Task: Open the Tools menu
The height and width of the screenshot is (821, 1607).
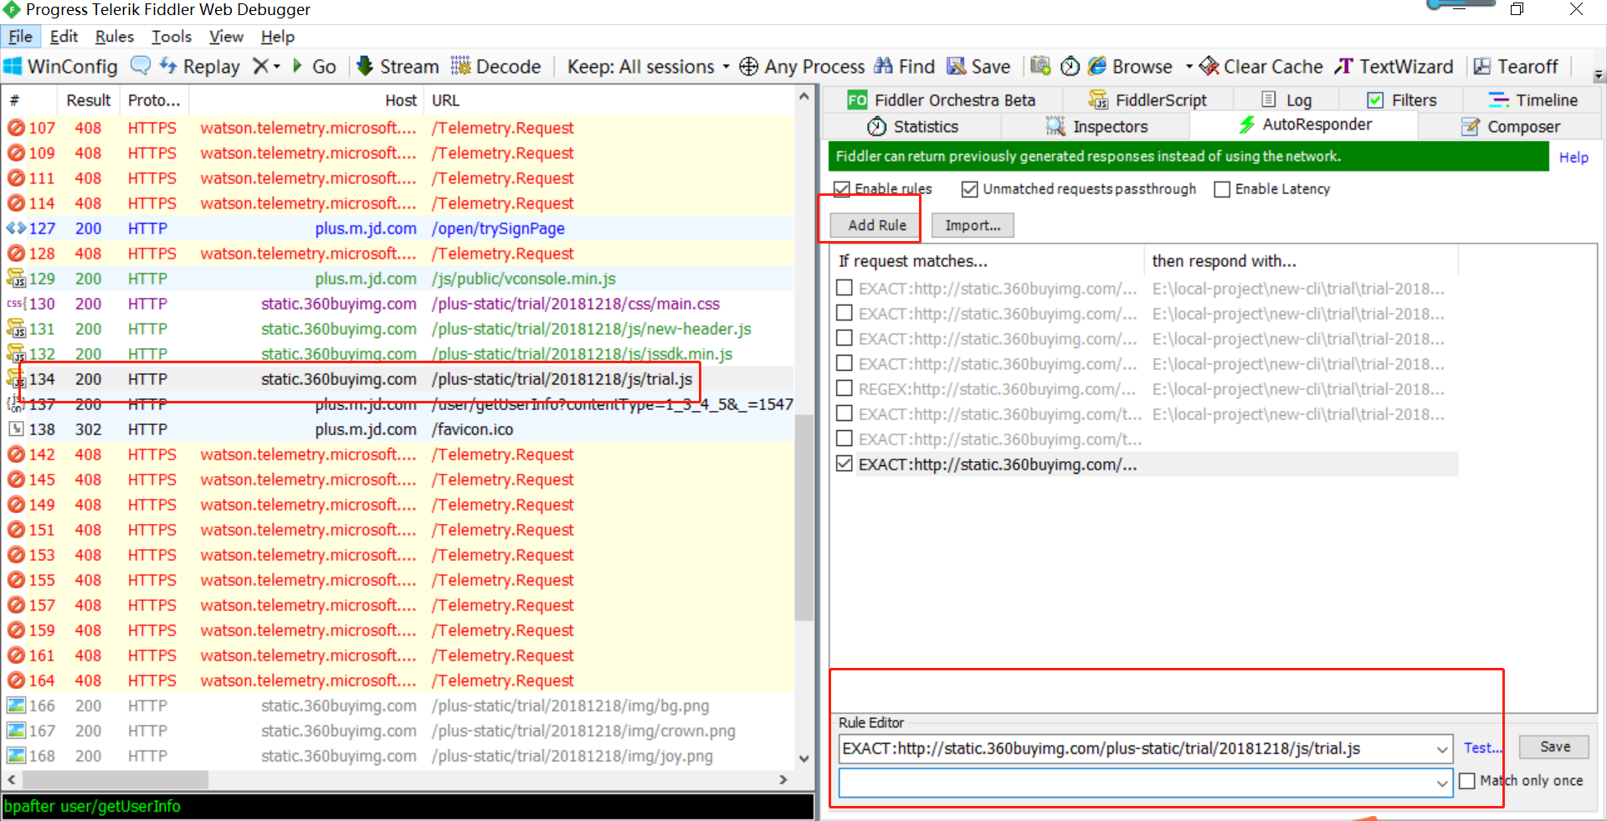Action: point(172,36)
